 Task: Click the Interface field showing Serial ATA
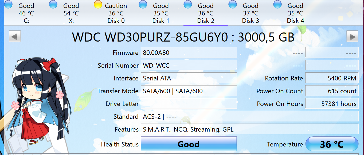point(189,78)
